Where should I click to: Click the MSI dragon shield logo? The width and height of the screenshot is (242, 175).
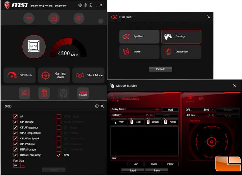click(x=7, y=5)
